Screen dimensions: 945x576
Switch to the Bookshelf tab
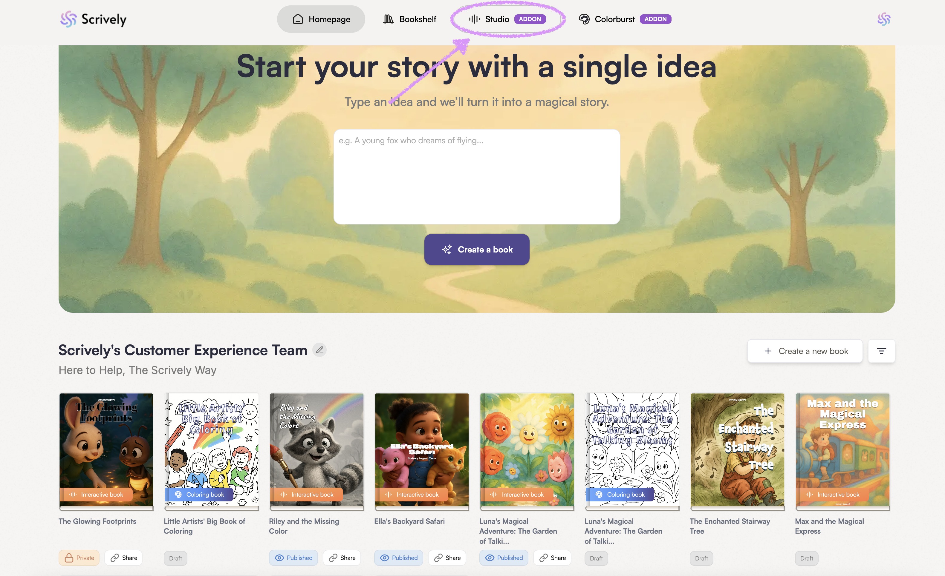pos(410,19)
